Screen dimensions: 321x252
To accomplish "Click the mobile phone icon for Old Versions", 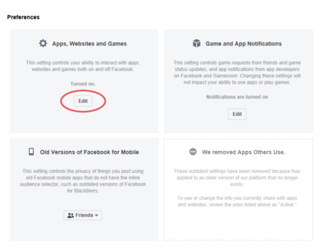I will pyautogui.click(x=31, y=152).
